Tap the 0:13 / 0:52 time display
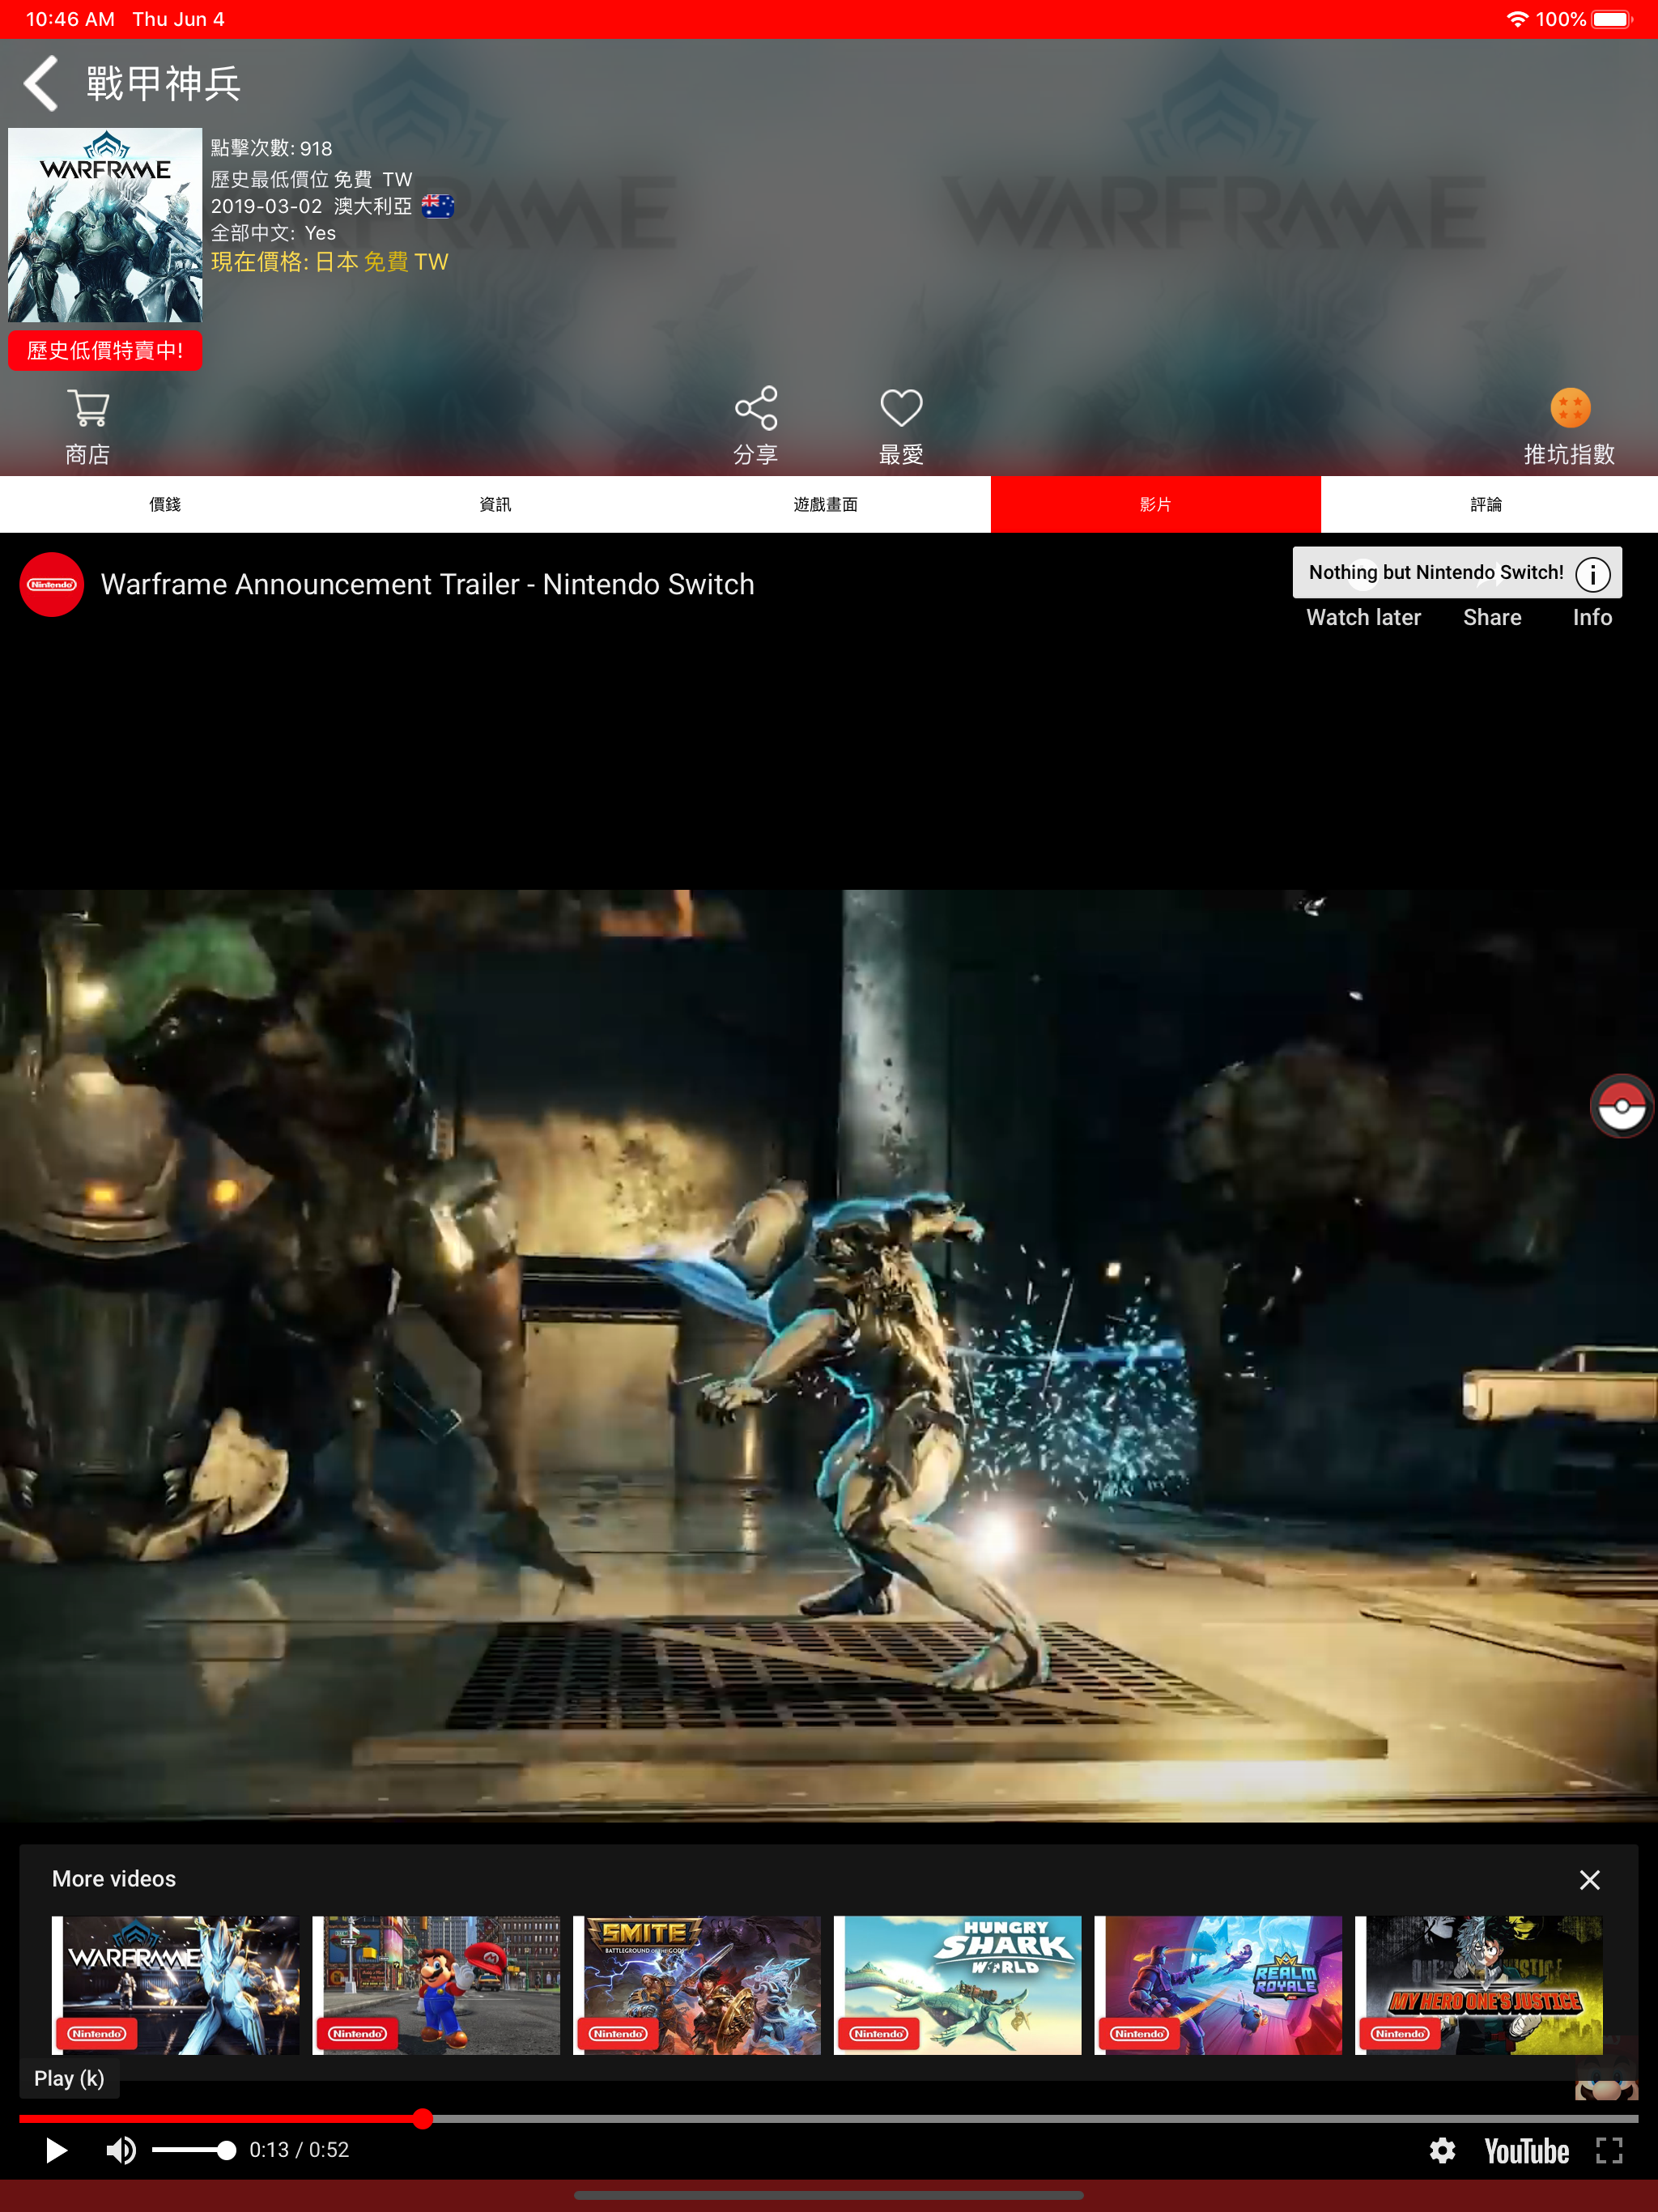 click(x=299, y=2151)
